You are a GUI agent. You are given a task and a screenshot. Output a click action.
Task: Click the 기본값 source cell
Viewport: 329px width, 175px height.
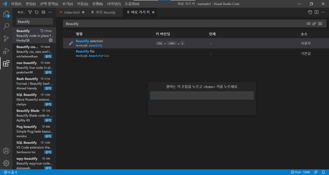(x=306, y=54)
